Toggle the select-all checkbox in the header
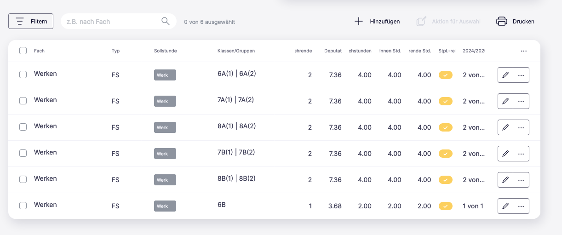This screenshot has height=235, width=562. 23,51
